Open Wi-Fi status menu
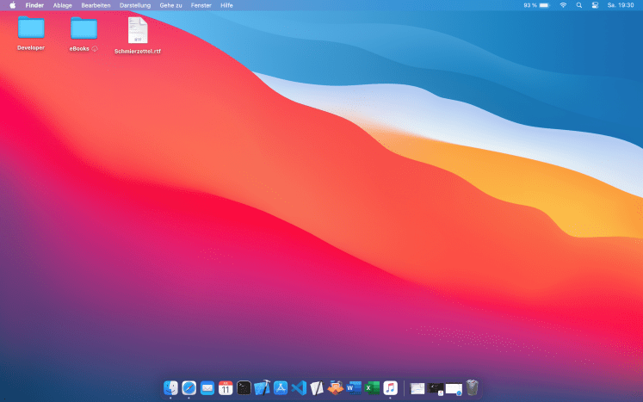This screenshot has height=402, width=643. coord(563,5)
